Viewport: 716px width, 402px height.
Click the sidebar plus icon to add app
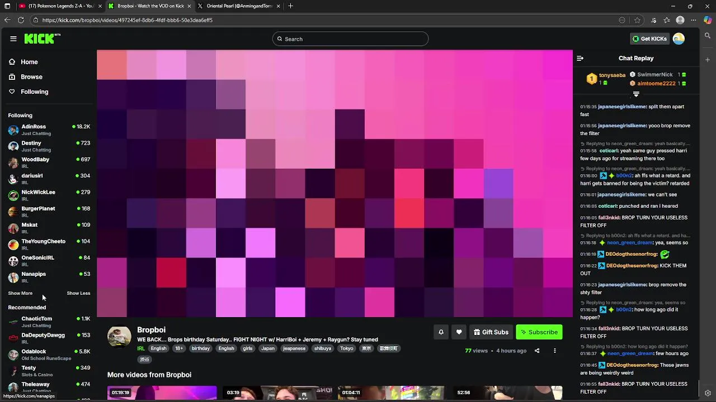(708, 60)
